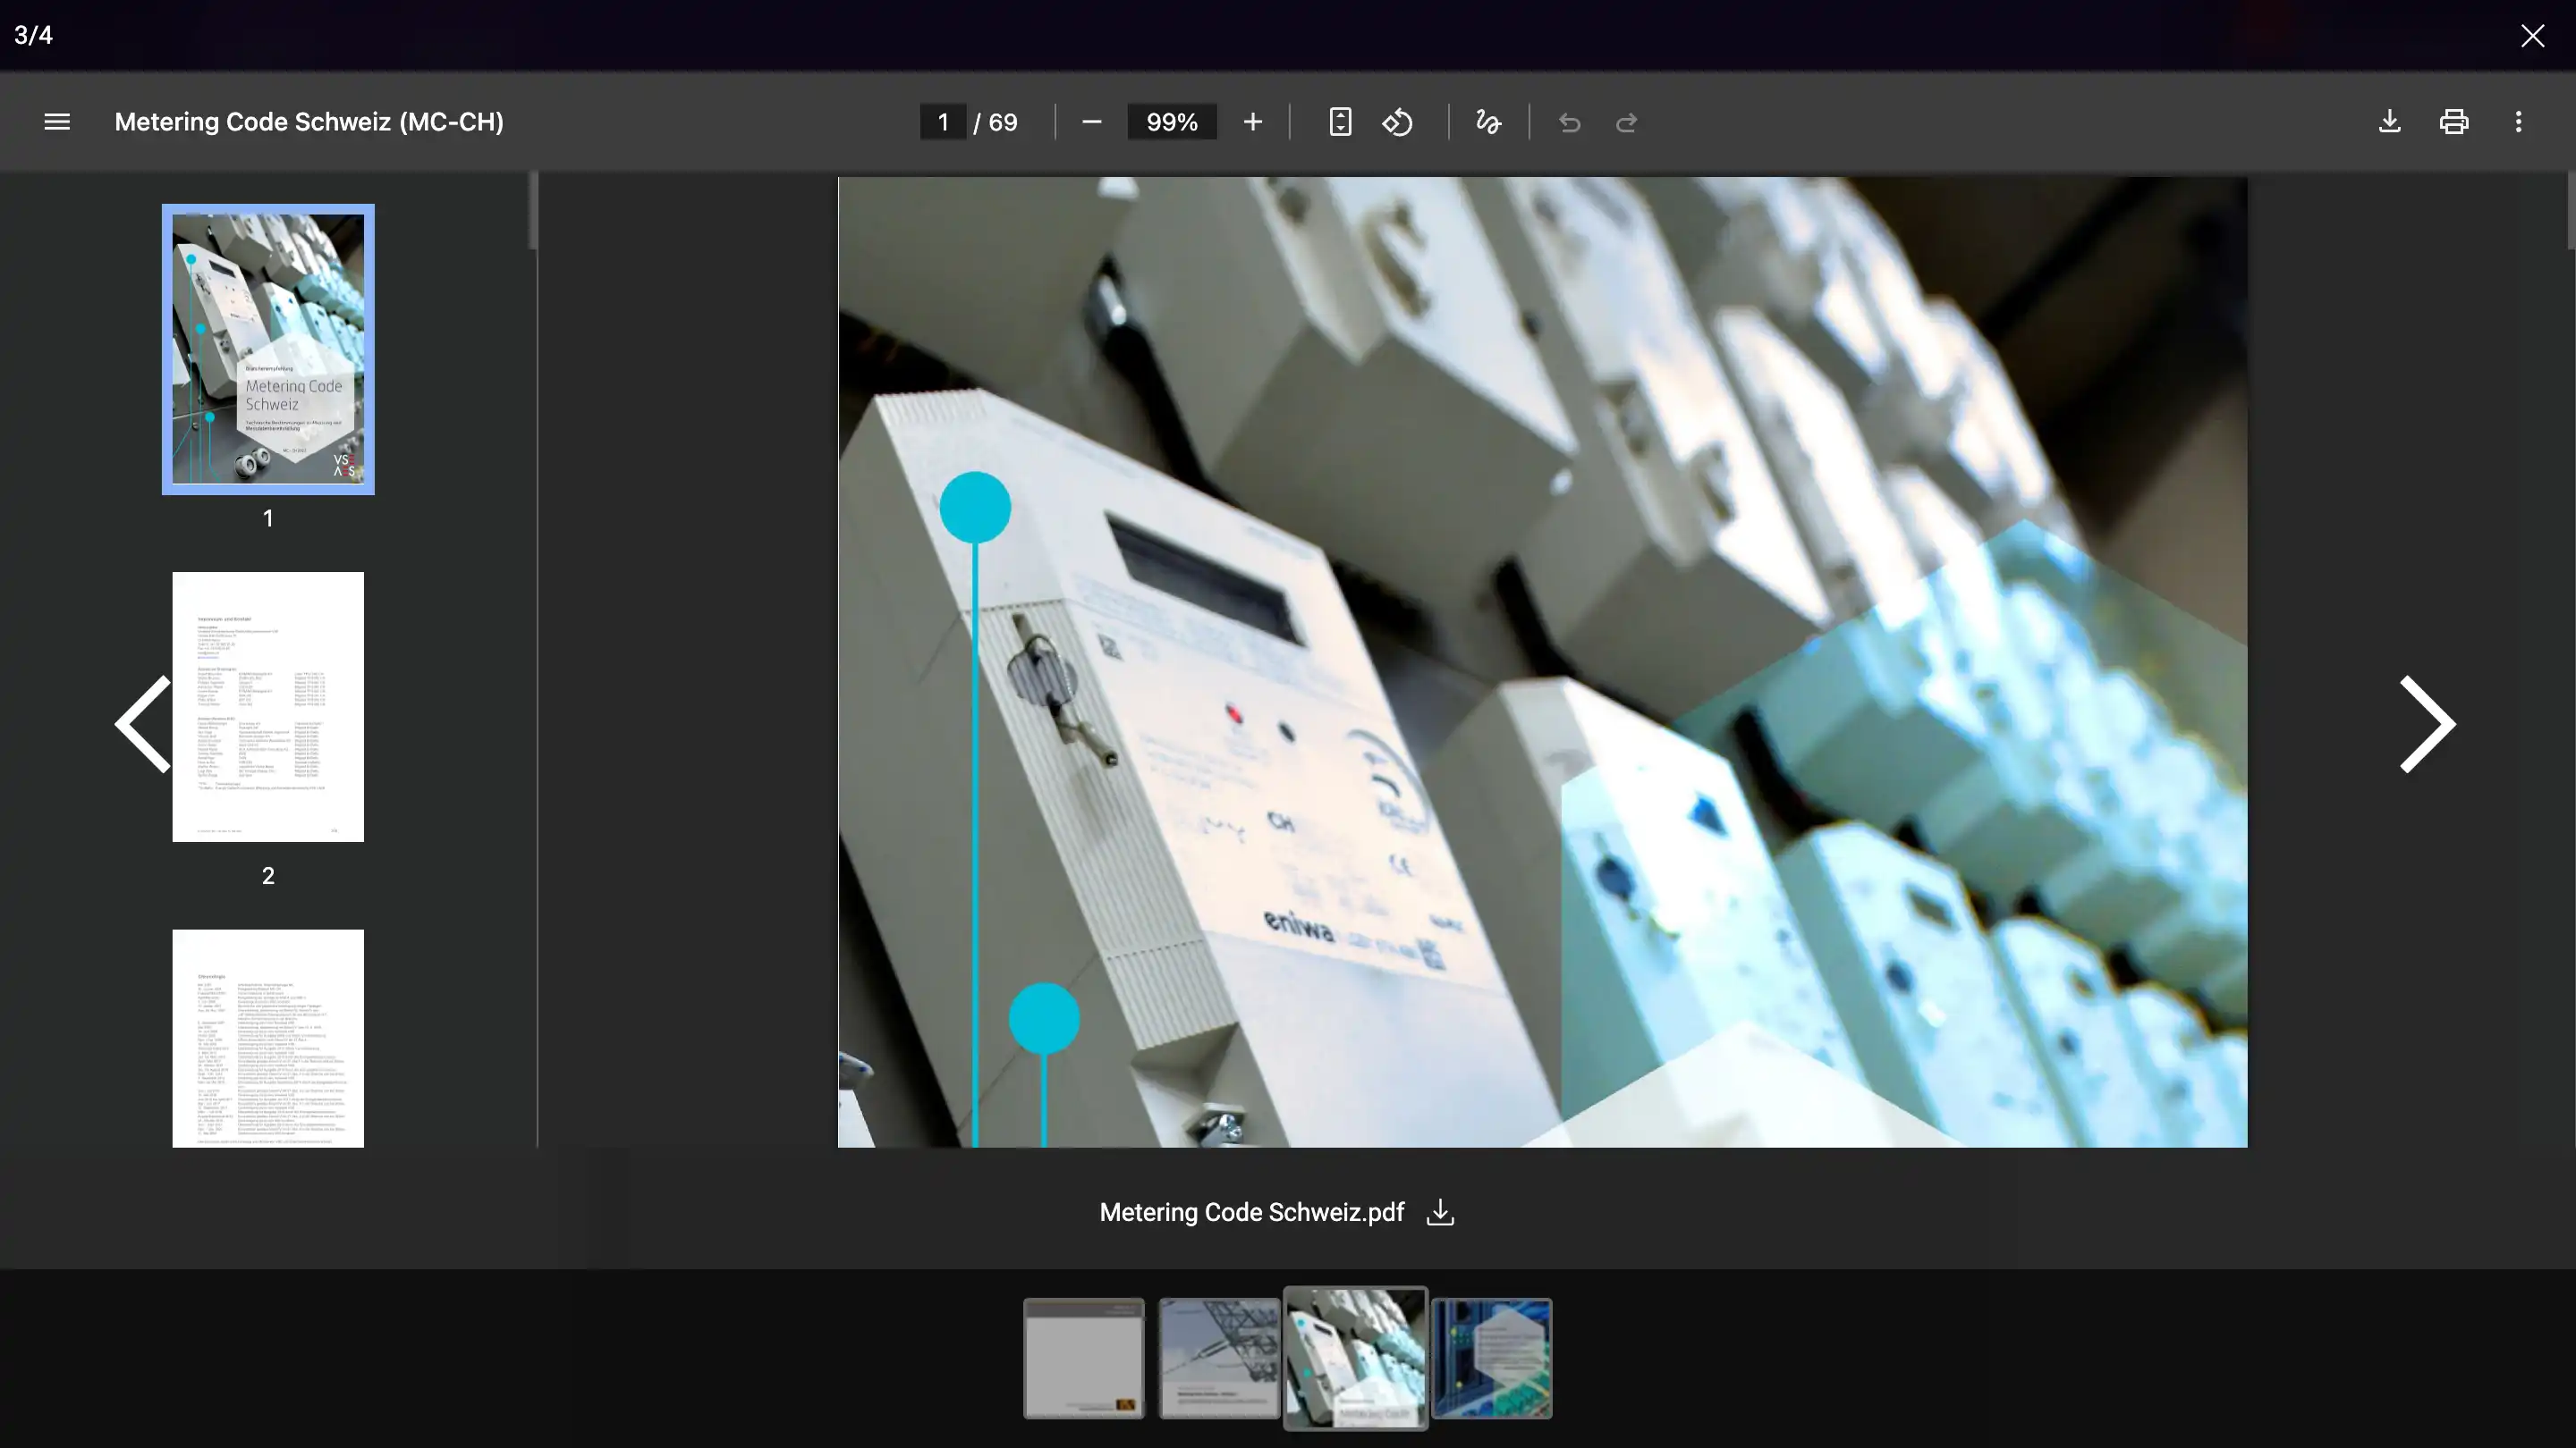The width and height of the screenshot is (2576, 1448).
Task: Zoom out on the document
Action: tap(1091, 121)
